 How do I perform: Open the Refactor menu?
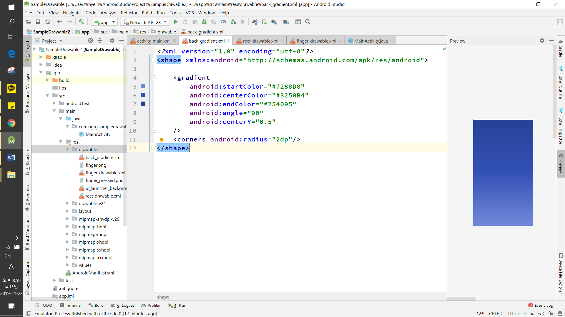(x=129, y=13)
